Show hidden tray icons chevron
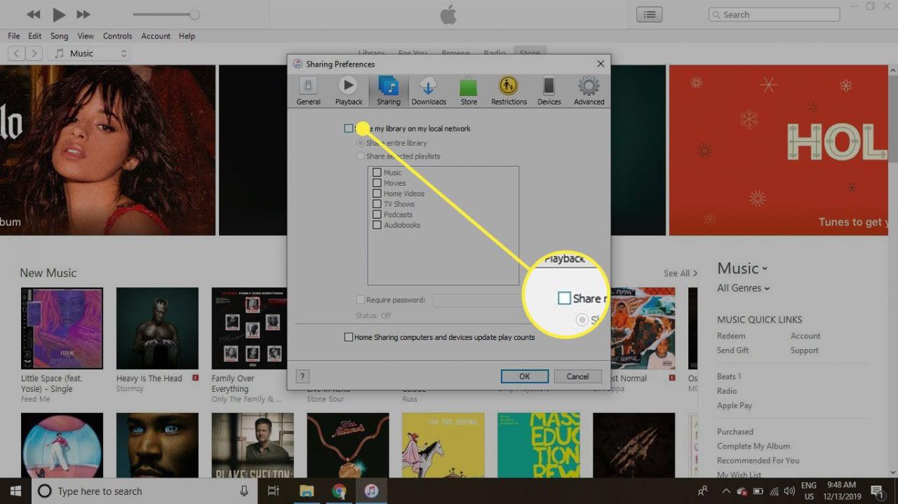The width and height of the screenshot is (898, 504). tap(726, 491)
